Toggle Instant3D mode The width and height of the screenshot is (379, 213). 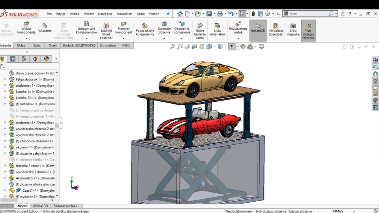point(258,30)
